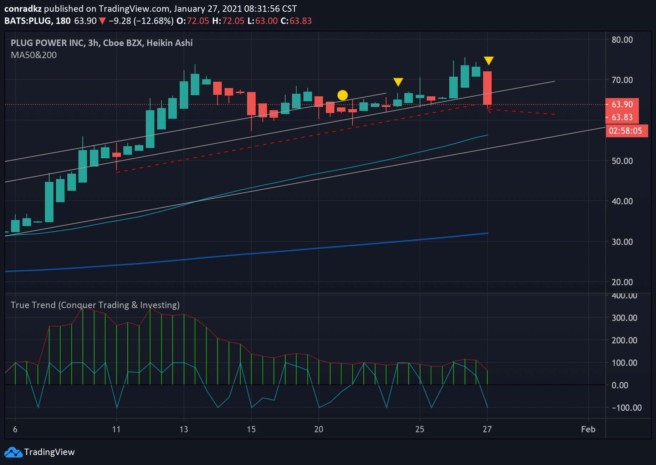Click the C:63.83 close value
The image size is (656, 465).
point(296,21)
